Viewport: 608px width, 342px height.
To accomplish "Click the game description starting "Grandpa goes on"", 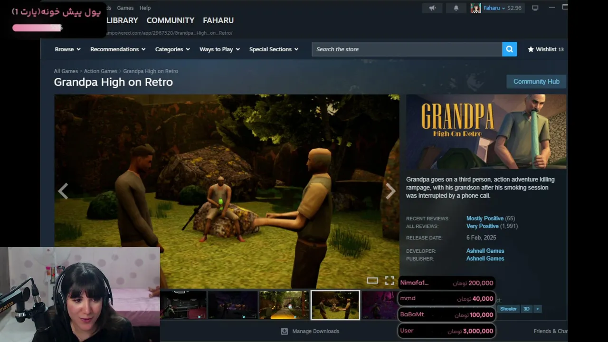I will 480,188.
